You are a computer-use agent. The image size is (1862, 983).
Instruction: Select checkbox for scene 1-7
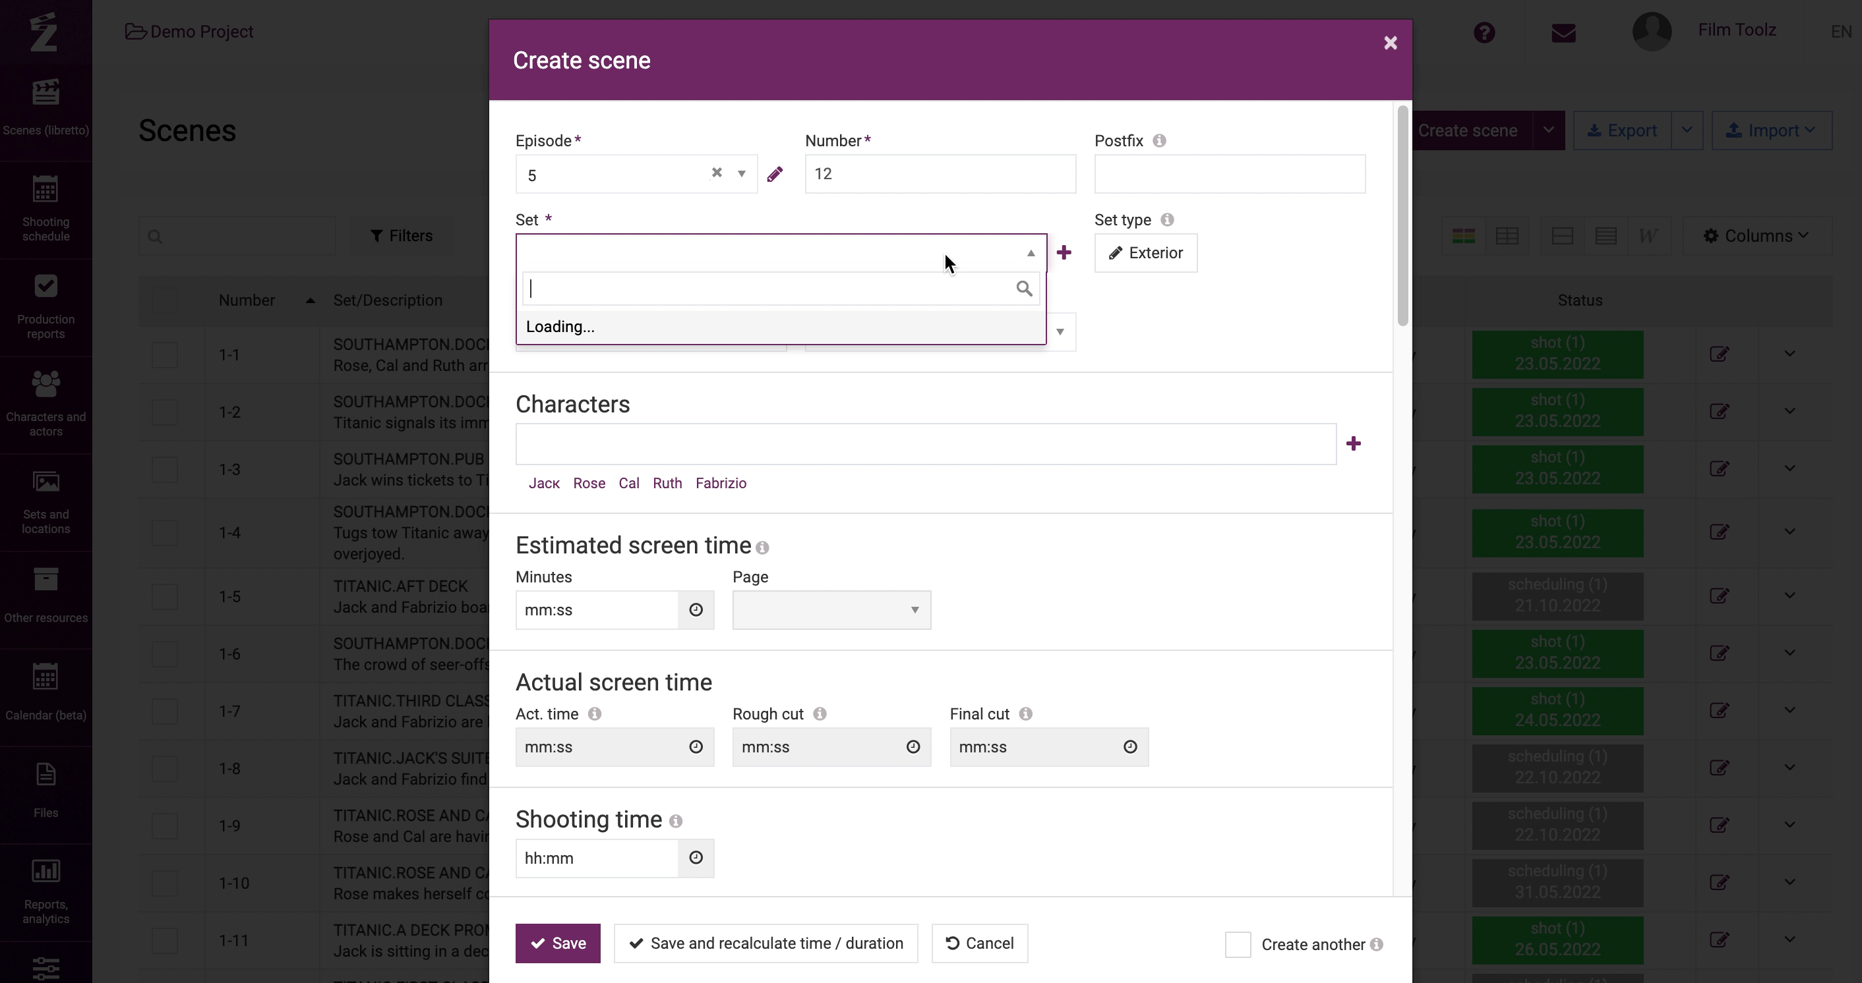[165, 712]
